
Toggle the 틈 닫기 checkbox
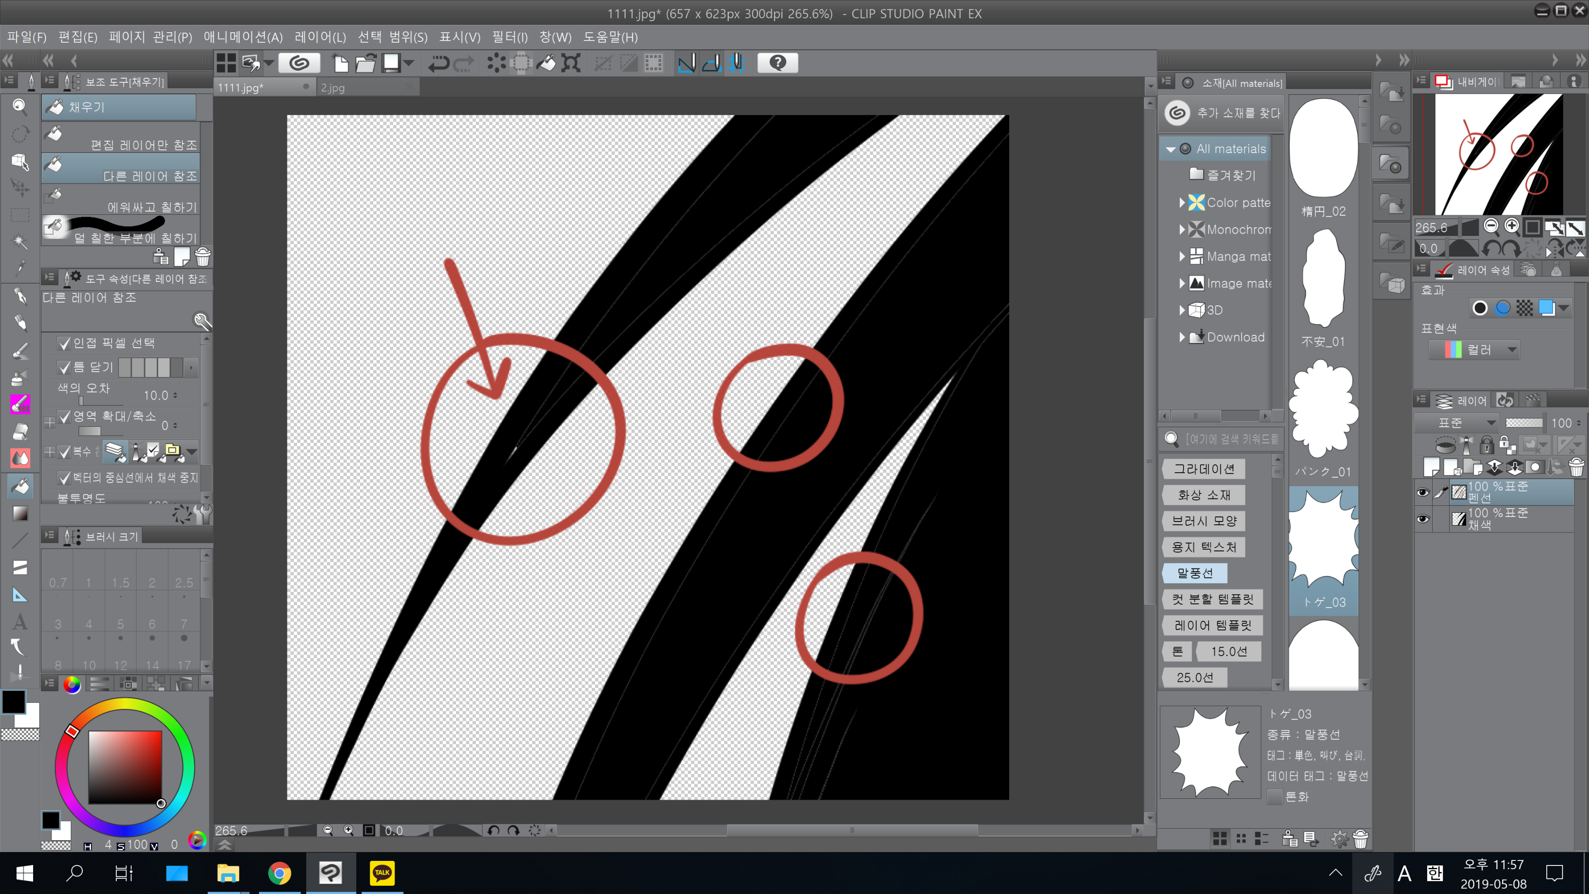65,367
